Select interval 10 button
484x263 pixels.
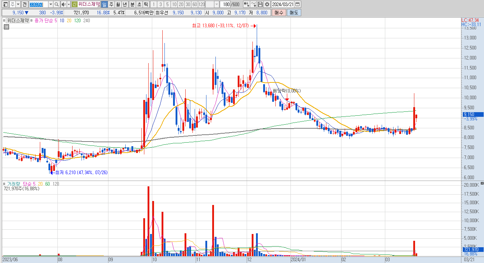tap(174, 4)
